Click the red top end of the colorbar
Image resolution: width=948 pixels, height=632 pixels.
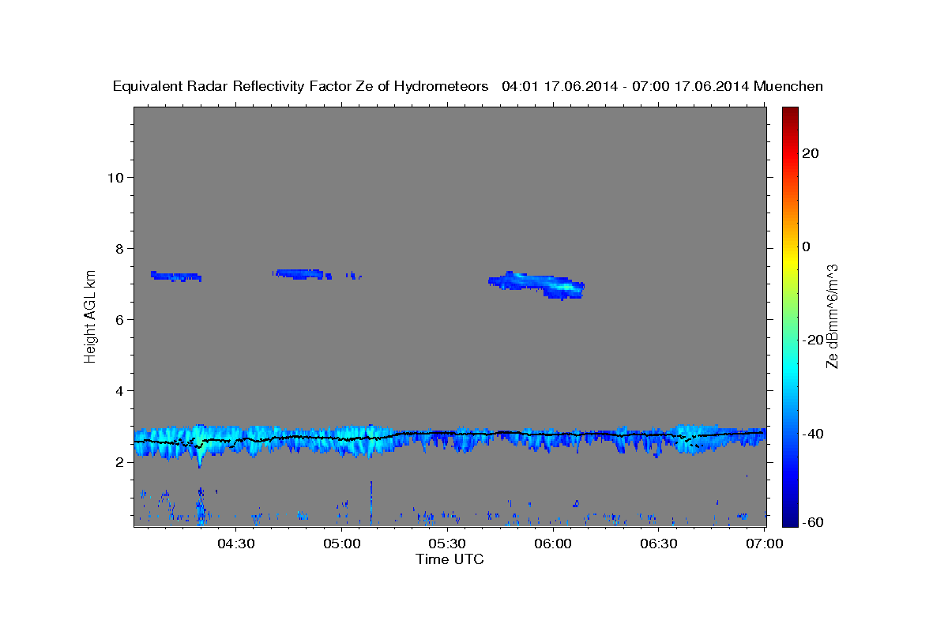(789, 113)
